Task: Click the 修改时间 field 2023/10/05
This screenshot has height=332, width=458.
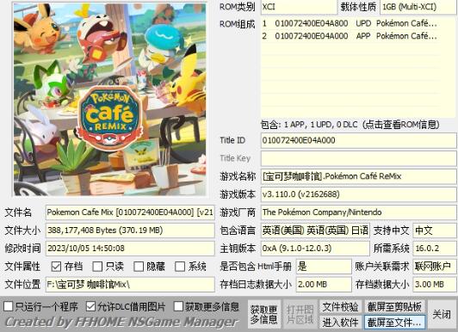Action: tap(130, 249)
